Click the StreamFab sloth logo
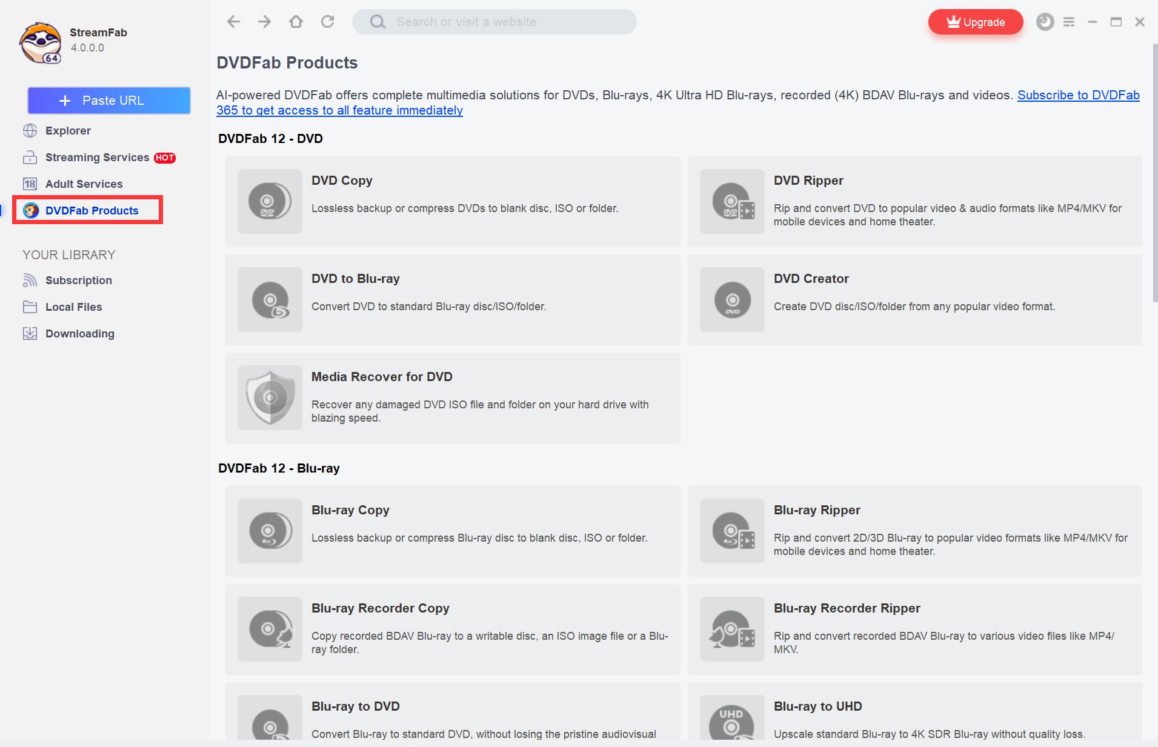This screenshot has width=1158, height=747. pyautogui.click(x=41, y=42)
